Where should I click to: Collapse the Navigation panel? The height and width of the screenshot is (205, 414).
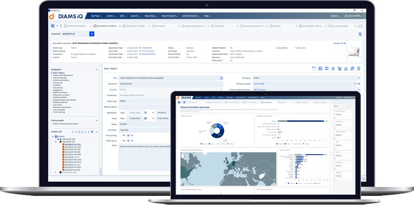[x=97, y=70]
